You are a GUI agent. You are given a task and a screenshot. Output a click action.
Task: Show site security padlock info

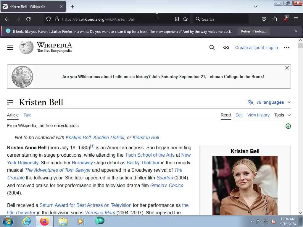coord(57,19)
